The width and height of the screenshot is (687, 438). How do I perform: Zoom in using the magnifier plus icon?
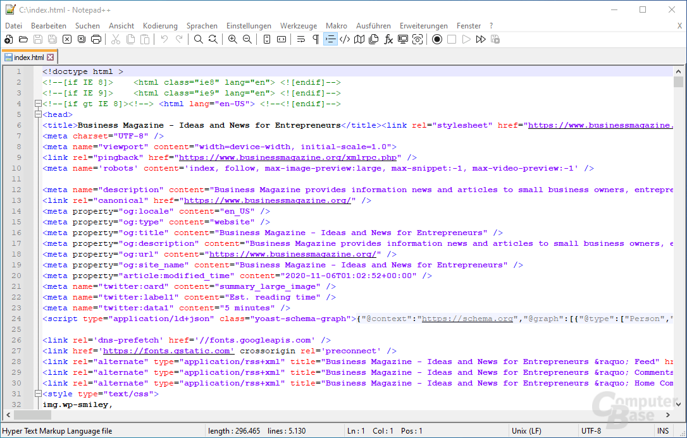pyautogui.click(x=232, y=39)
